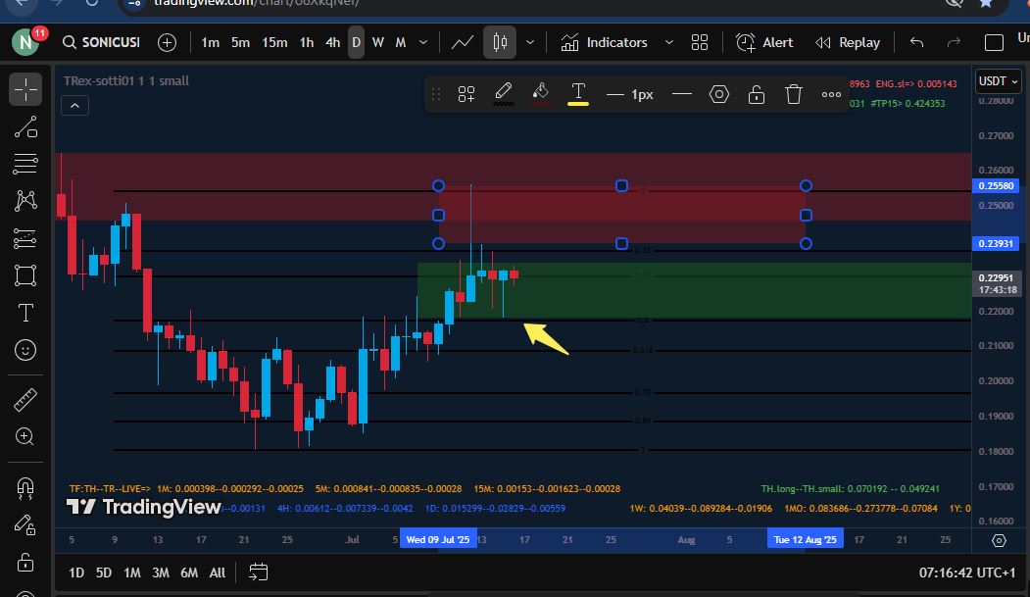
Task: Select the ruler measure tool
Action: coord(25,400)
